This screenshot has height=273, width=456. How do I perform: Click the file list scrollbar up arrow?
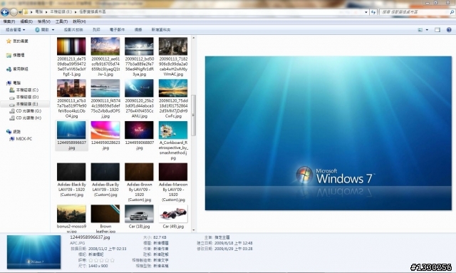click(x=193, y=38)
